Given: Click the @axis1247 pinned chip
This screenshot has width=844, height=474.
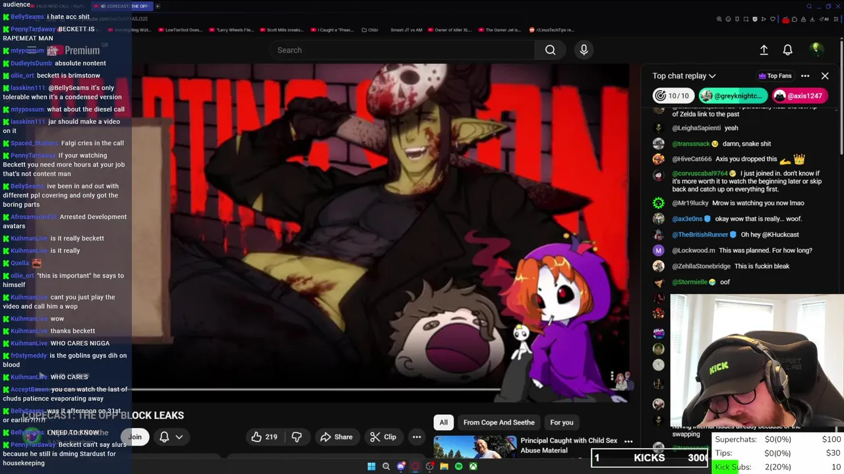Looking at the screenshot, I should click(799, 95).
